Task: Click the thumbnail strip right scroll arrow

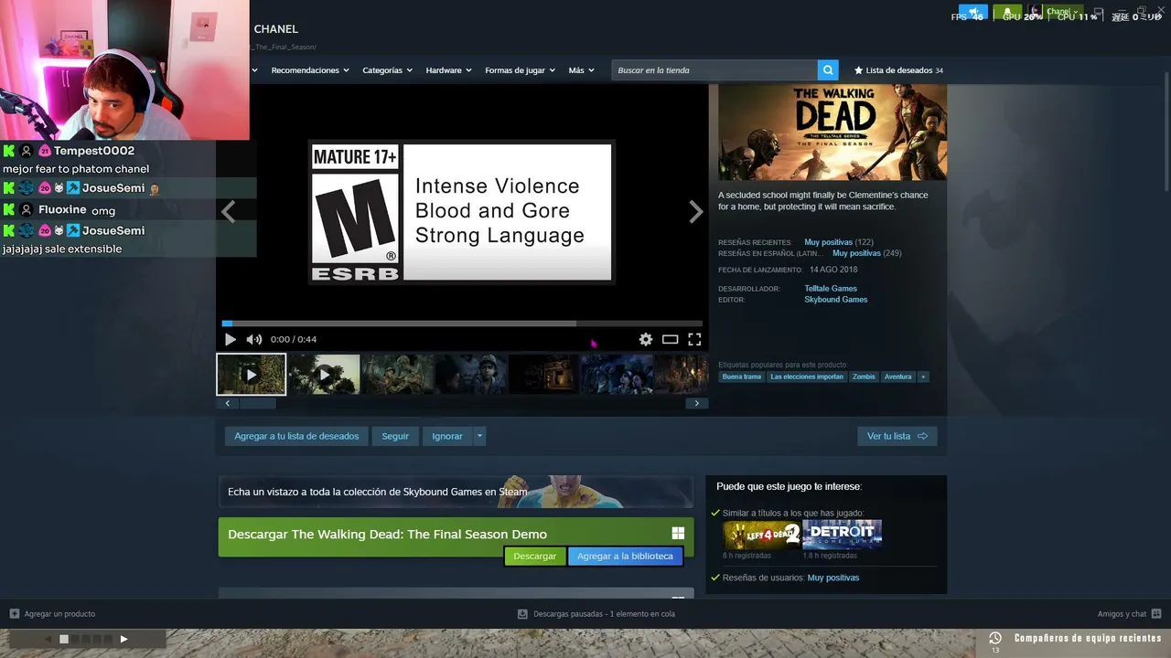Action: (697, 403)
